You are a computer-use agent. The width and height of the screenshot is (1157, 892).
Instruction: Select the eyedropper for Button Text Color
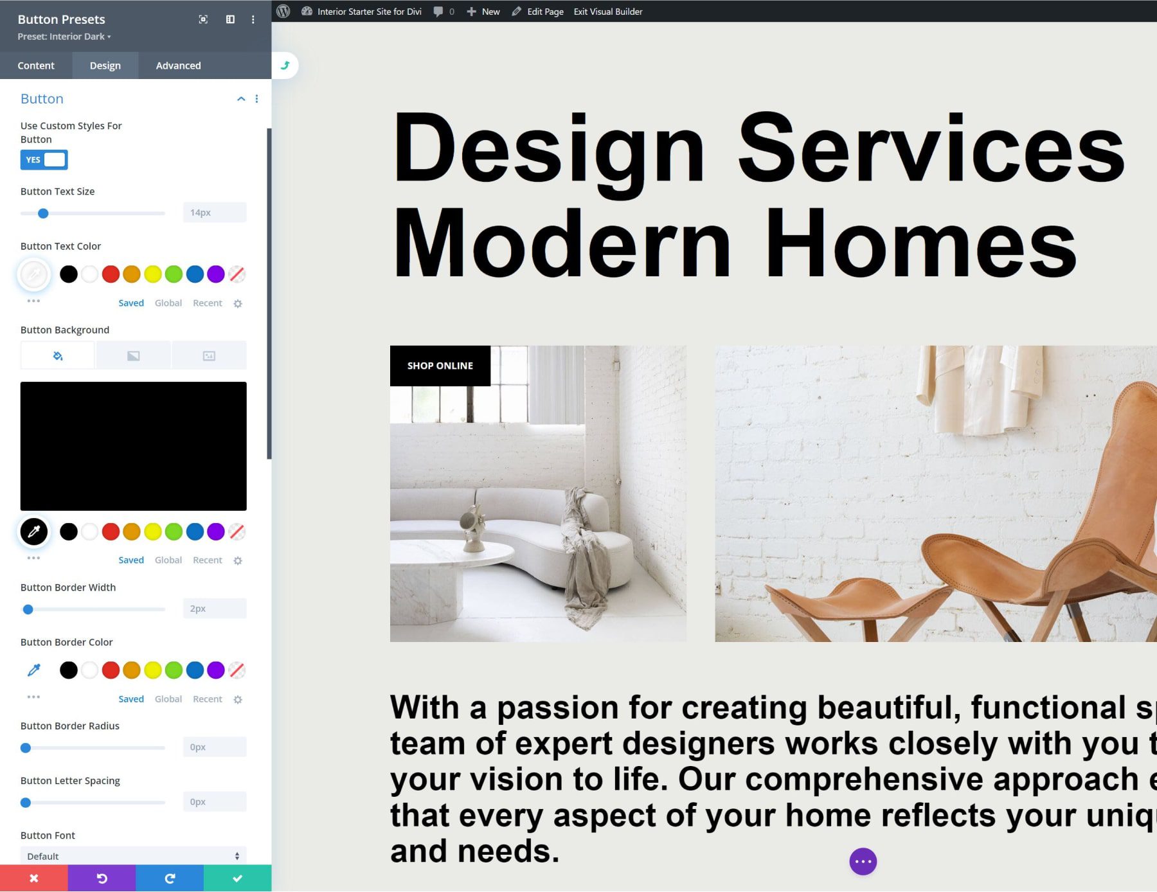pos(34,274)
